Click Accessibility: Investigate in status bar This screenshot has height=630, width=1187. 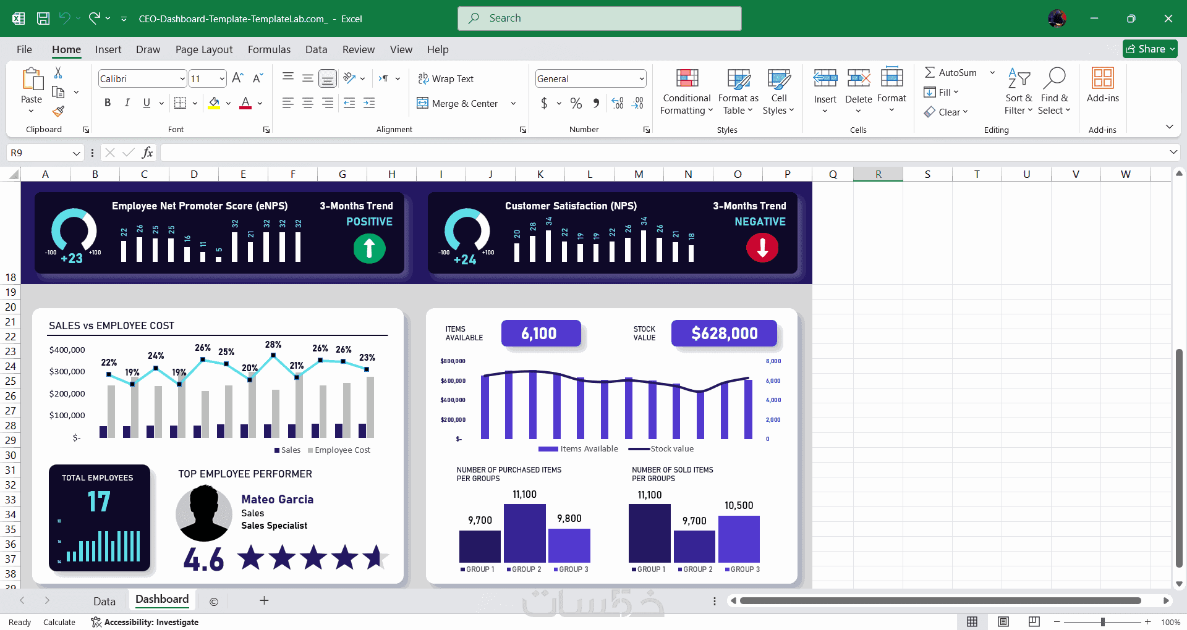pyautogui.click(x=145, y=622)
